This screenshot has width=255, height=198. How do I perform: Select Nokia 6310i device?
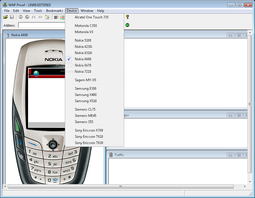(94, 53)
